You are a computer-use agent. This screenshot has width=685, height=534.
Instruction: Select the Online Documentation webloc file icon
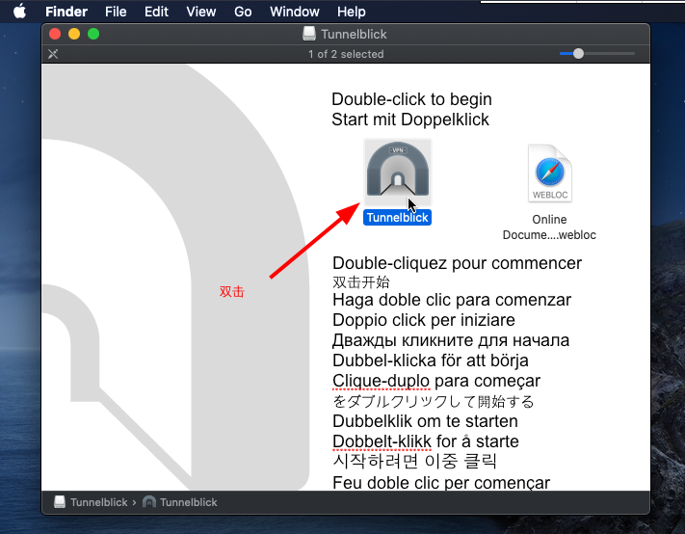tap(549, 174)
